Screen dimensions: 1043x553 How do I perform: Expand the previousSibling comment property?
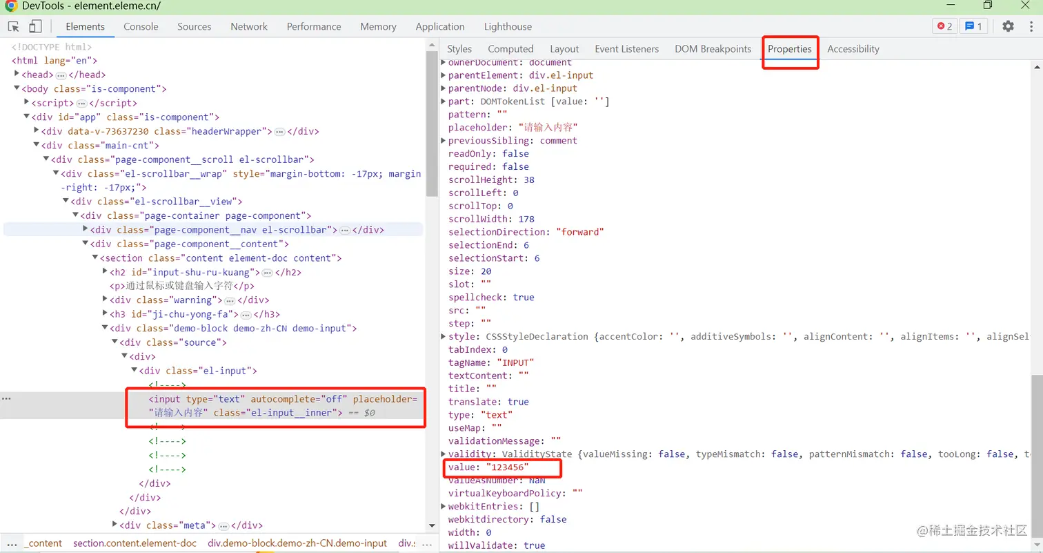pyautogui.click(x=444, y=140)
